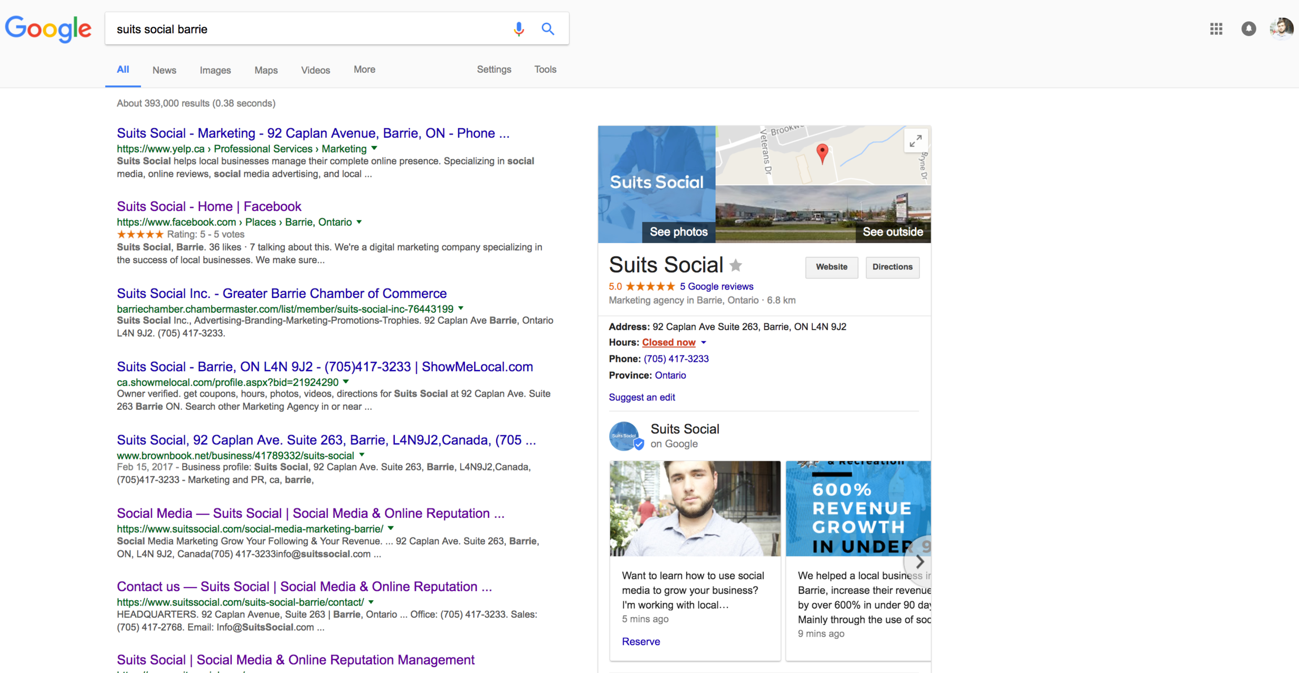Switch to the Images tab
Image resolution: width=1299 pixels, height=673 pixels.
pos(215,70)
